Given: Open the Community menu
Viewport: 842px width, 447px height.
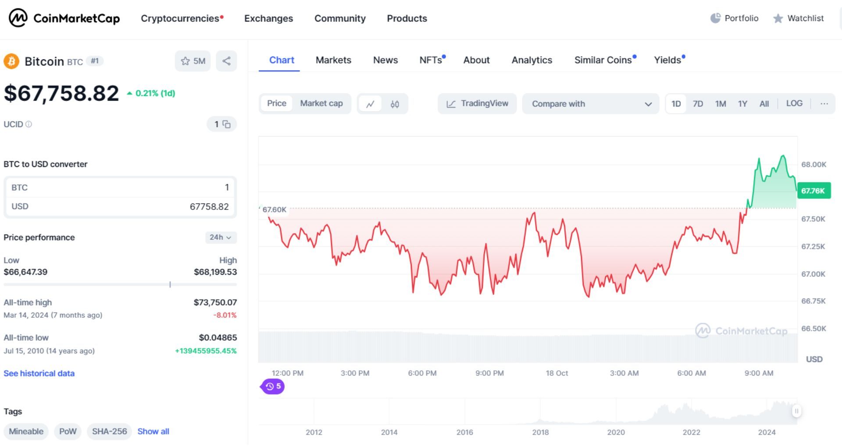Looking at the screenshot, I should pos(340,18).
